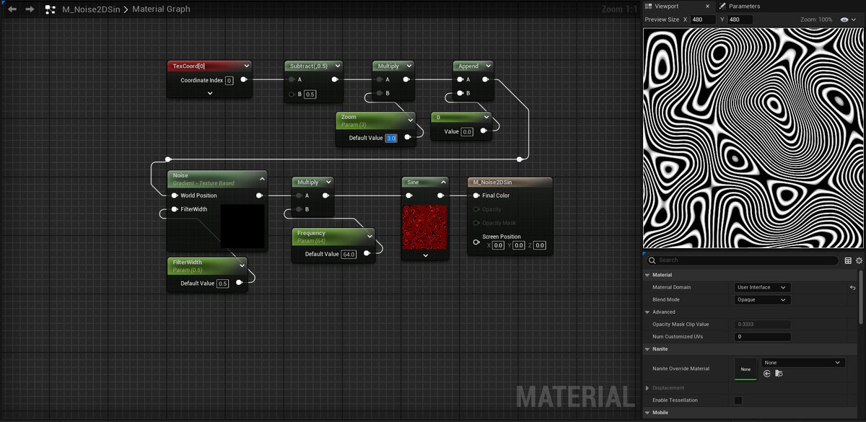The image size is (866, 422).
Task: Toggle the Noise node preview chevron
Action: [262, 178]
